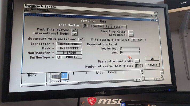Select the computer monitor icon in Workbench

click(55, 77)
